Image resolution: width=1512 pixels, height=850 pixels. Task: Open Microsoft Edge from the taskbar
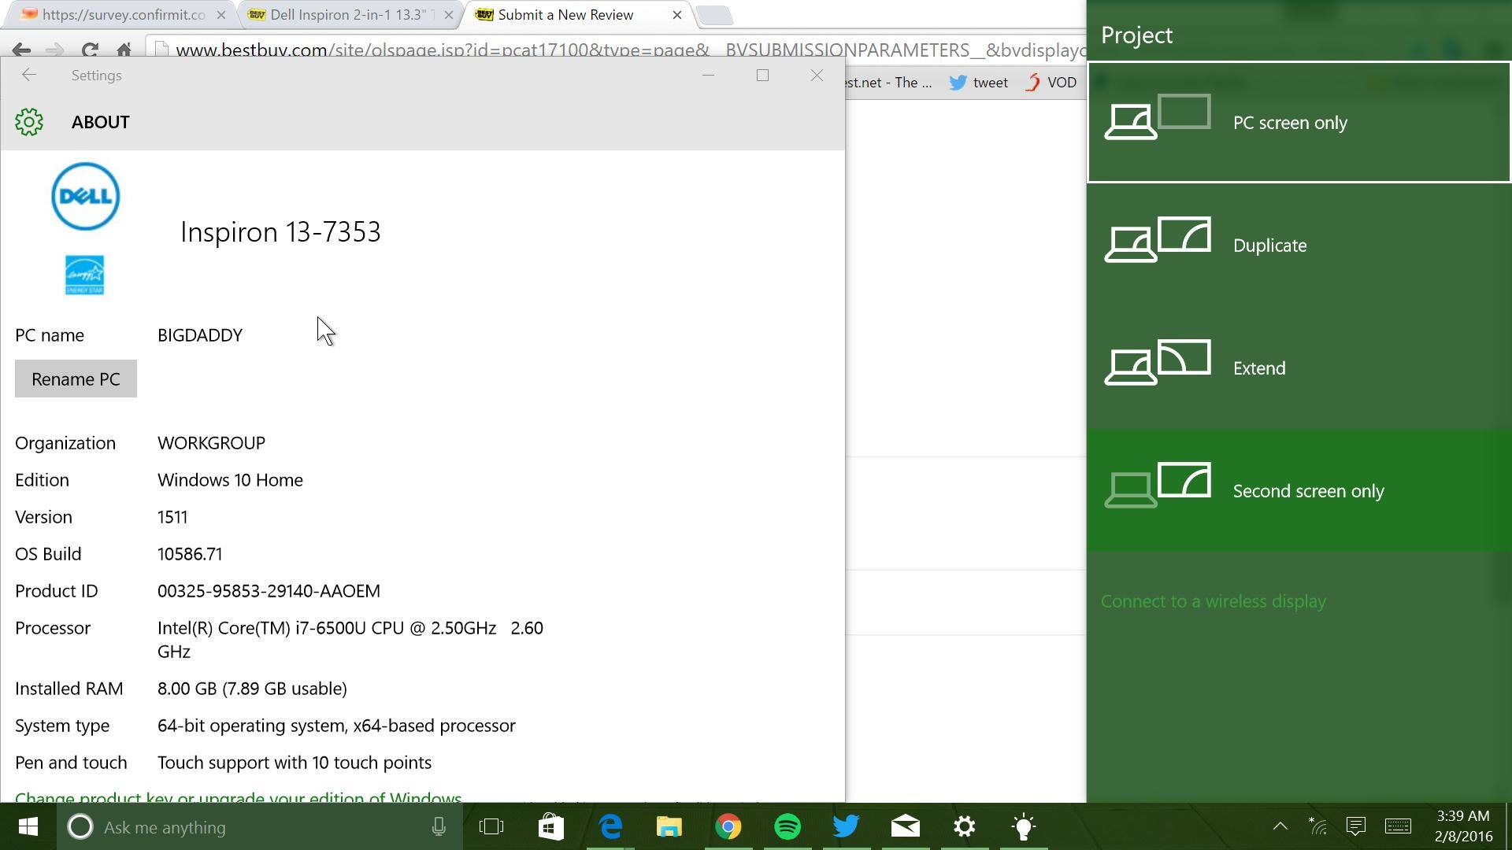(x=610, y=827)
